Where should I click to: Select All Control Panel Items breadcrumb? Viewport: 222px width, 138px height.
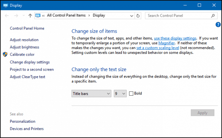coord(66,15)
